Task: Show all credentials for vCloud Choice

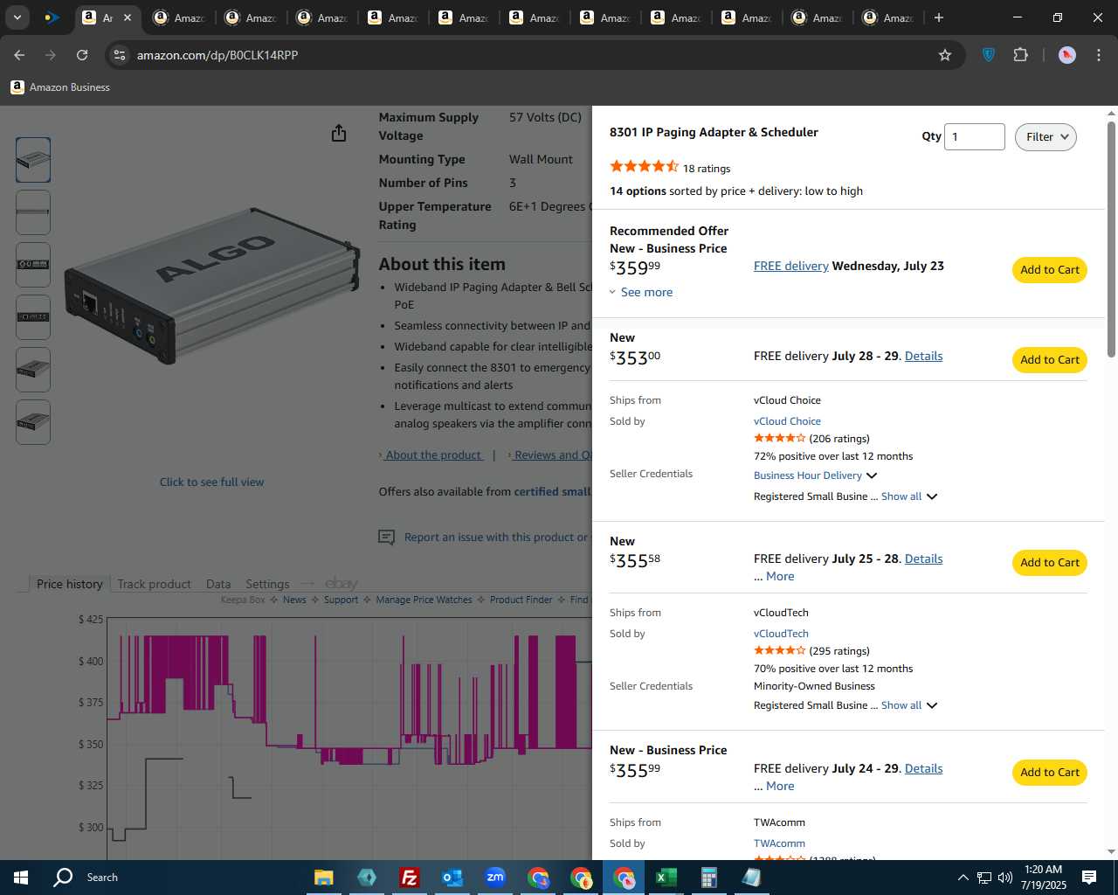Action: point(908,496)
